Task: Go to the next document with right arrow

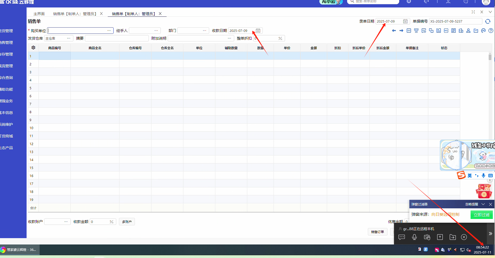Action: tap(401, 31)
